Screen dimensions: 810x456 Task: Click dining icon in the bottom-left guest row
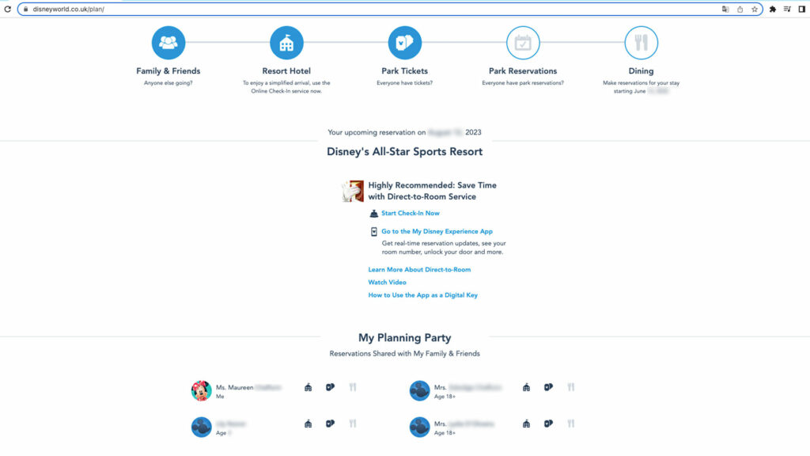tap(353, 424)
